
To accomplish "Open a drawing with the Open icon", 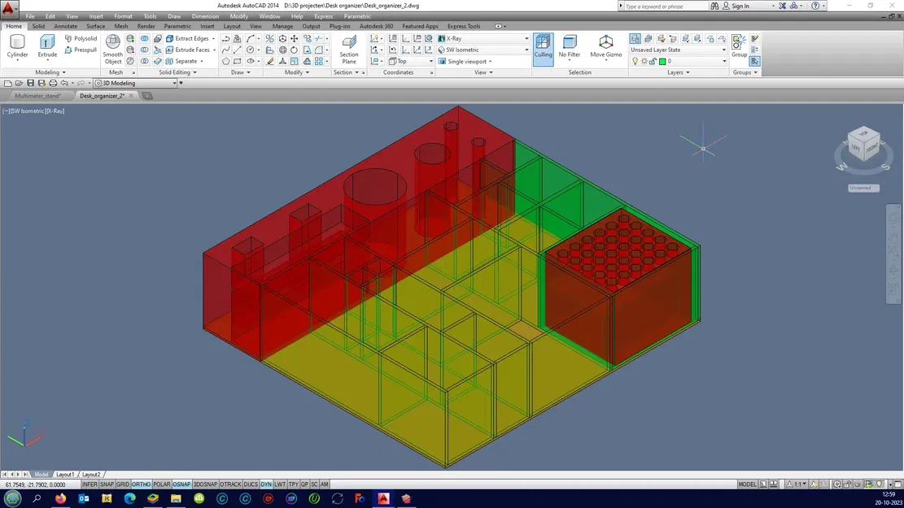I will 19,84.
